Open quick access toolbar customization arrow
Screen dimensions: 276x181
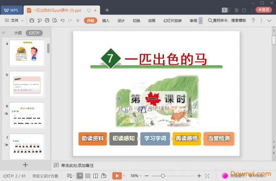click(x=78, y=21)
